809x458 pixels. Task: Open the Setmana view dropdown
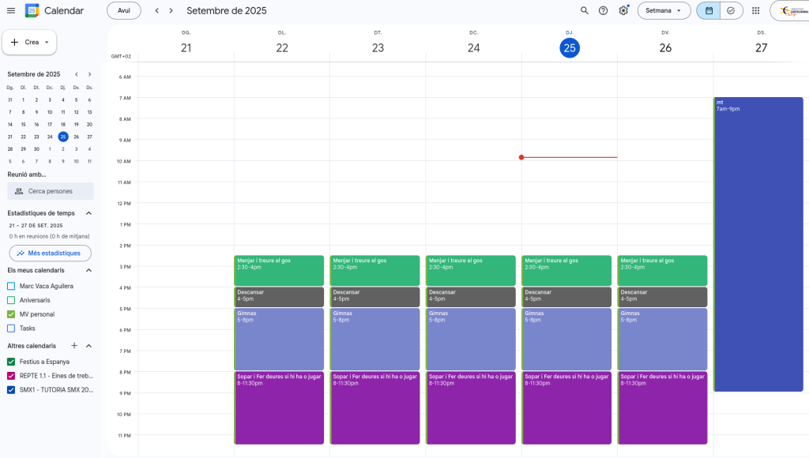[x=664, y=10]
